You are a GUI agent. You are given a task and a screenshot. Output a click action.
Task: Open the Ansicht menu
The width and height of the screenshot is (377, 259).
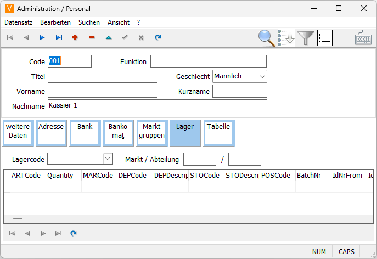click(x=119, y=22)
